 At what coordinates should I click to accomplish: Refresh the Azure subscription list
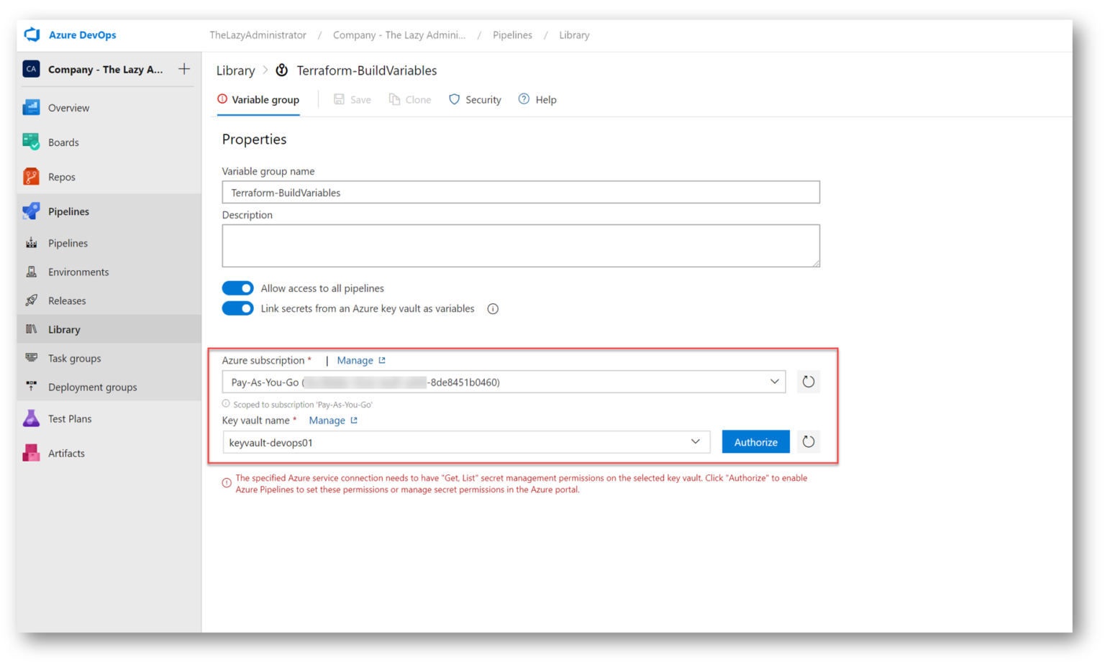tap(808, 382)
